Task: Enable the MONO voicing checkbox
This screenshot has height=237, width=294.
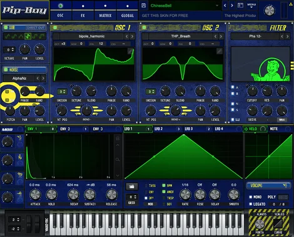Action: [251, 197]
